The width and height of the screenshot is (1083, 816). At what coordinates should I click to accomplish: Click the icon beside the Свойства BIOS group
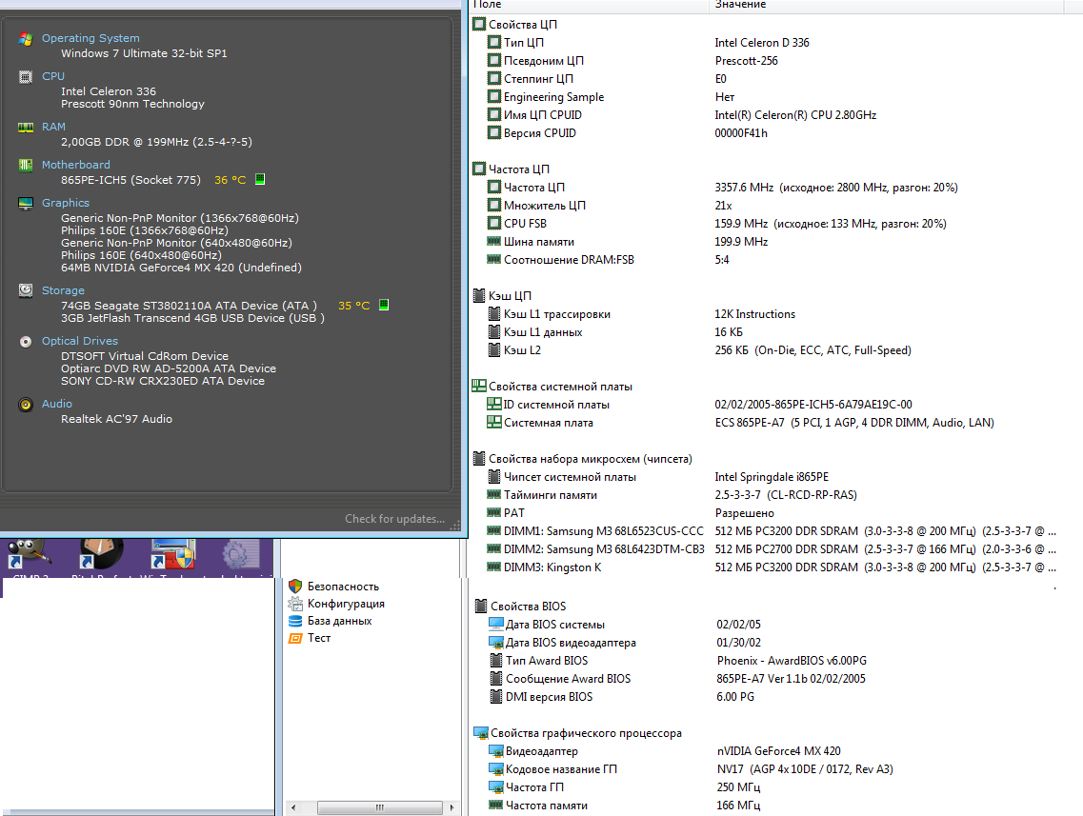point(481,607)
